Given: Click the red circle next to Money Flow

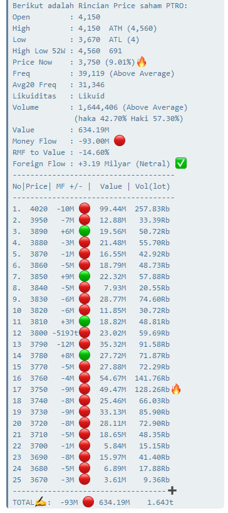Looking at the screenshot, I should point(120,141).
